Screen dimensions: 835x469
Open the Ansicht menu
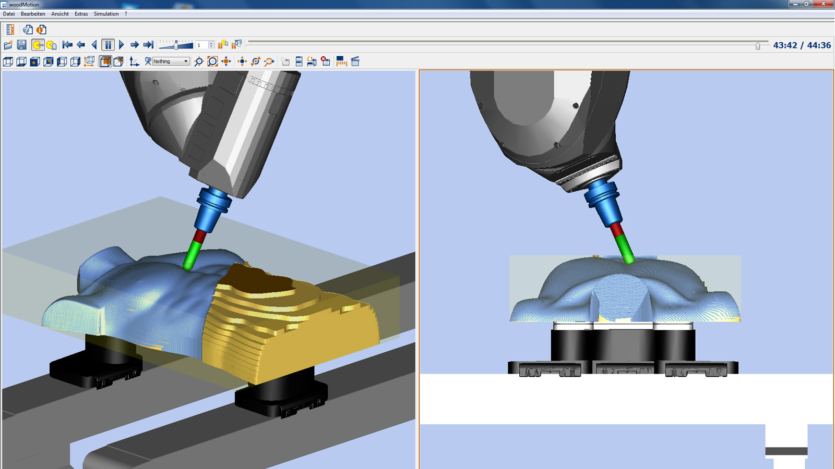[x=60, y=14]
